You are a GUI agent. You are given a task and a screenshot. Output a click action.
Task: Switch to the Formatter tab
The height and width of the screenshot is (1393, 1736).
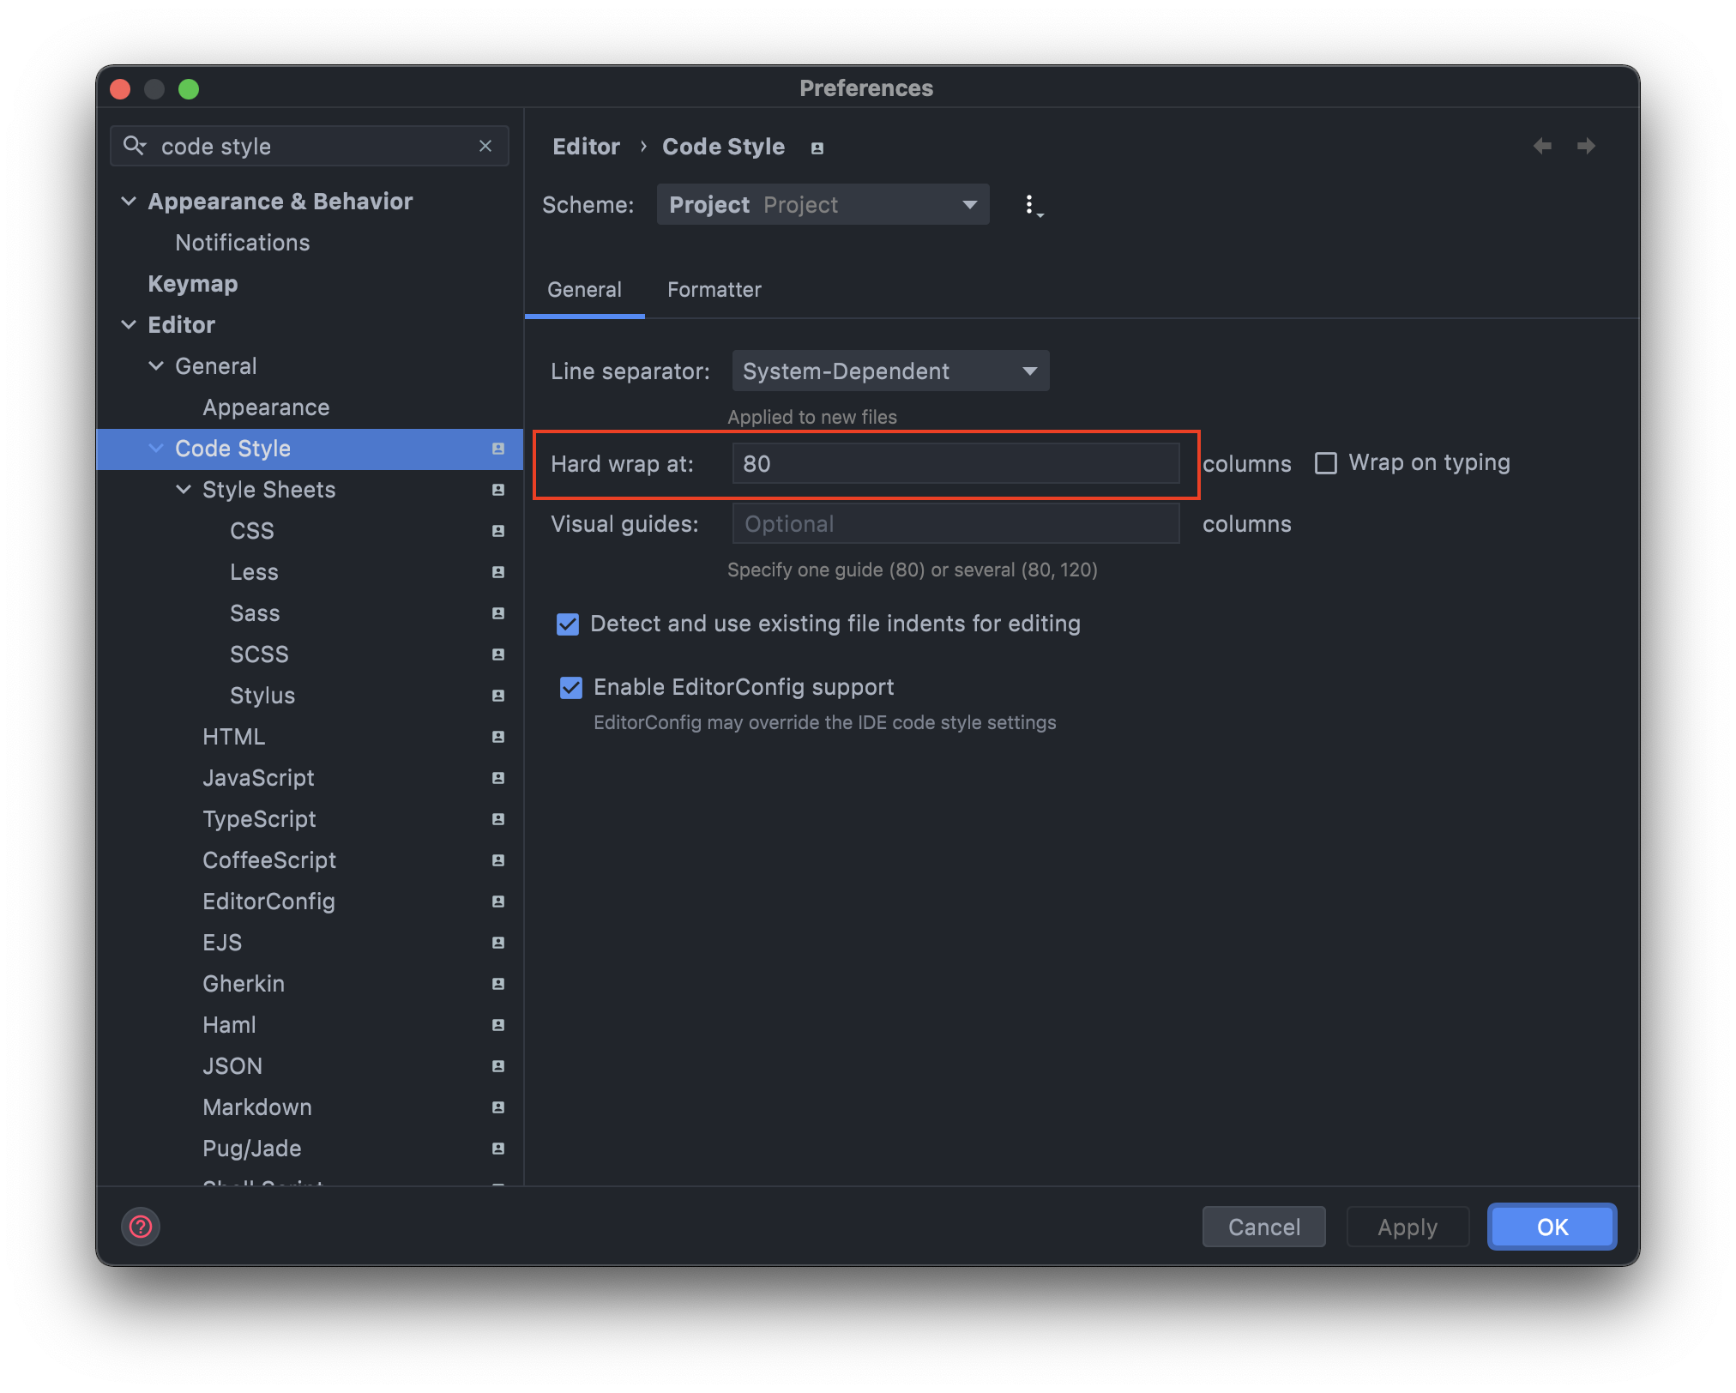pos(714,290)
